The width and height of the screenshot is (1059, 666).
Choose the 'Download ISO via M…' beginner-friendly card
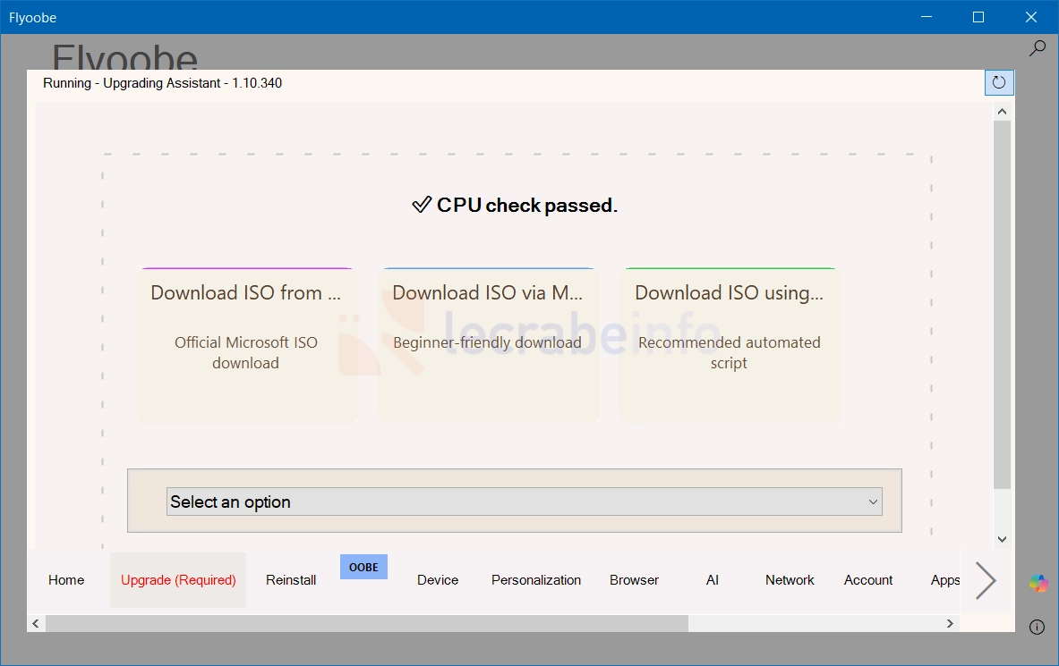coord(488,345)
